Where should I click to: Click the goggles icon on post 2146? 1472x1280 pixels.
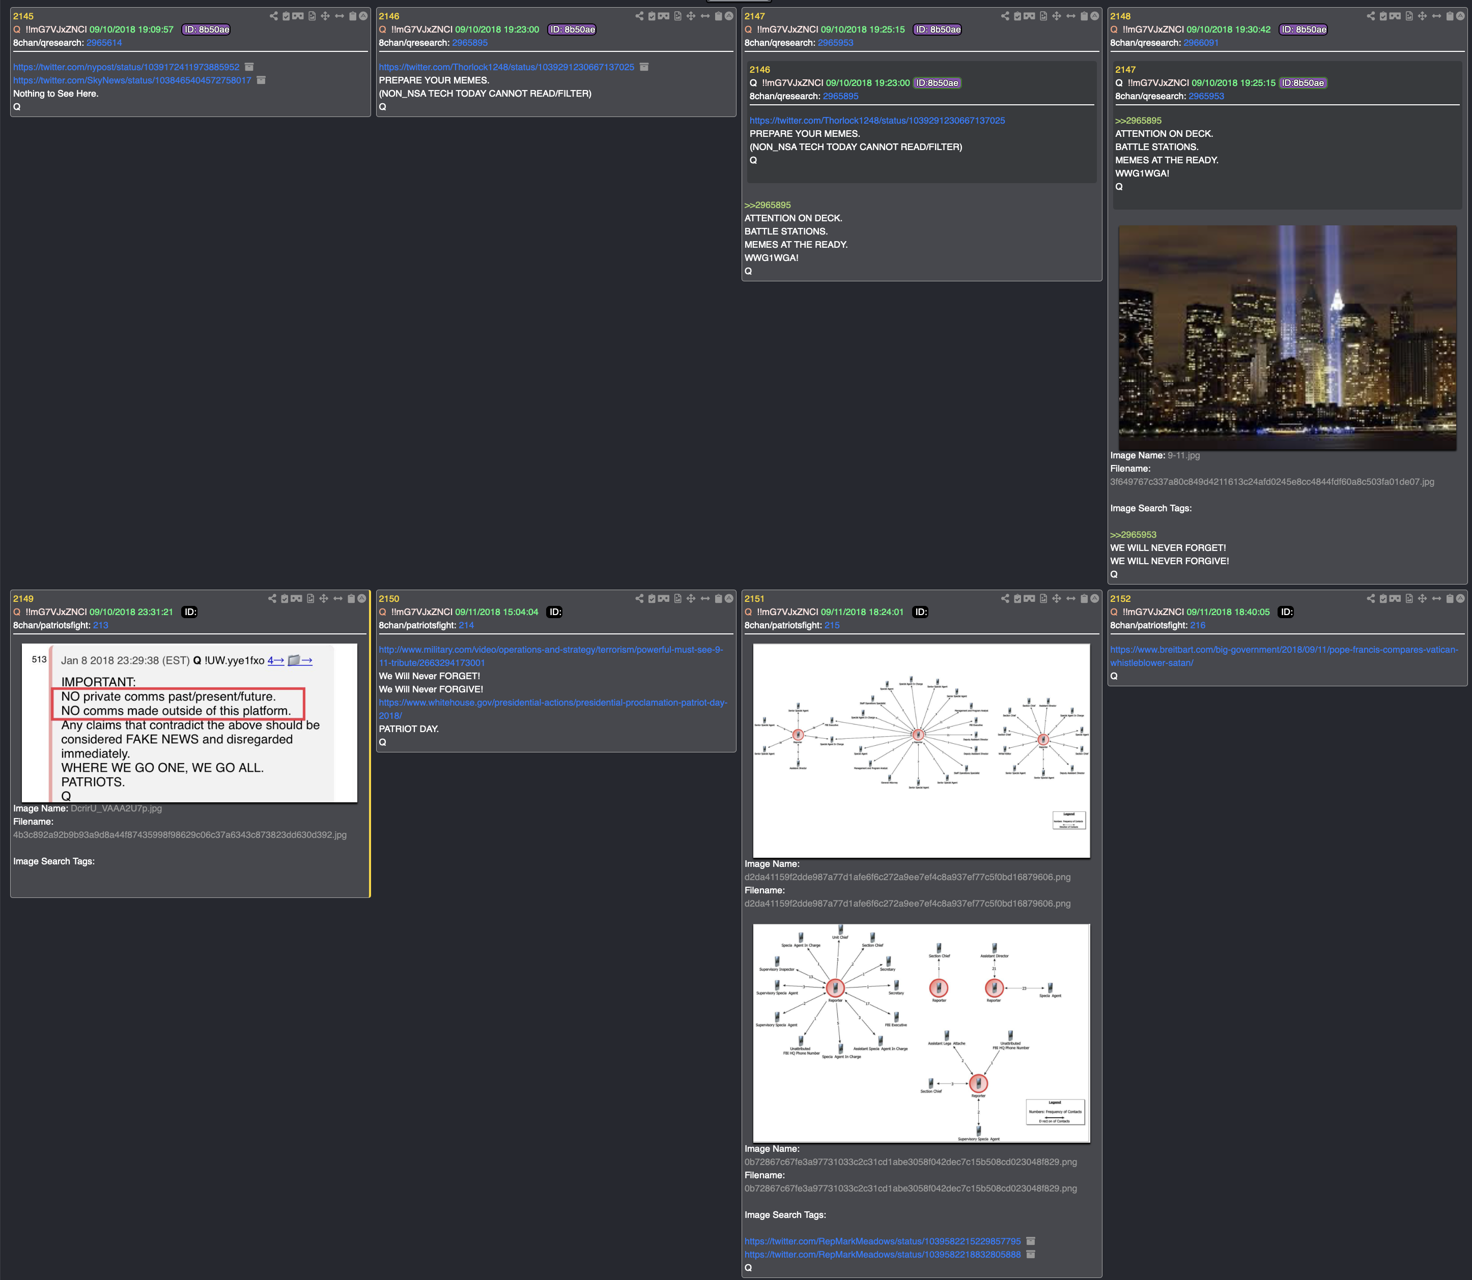click(x=664, y=16)
